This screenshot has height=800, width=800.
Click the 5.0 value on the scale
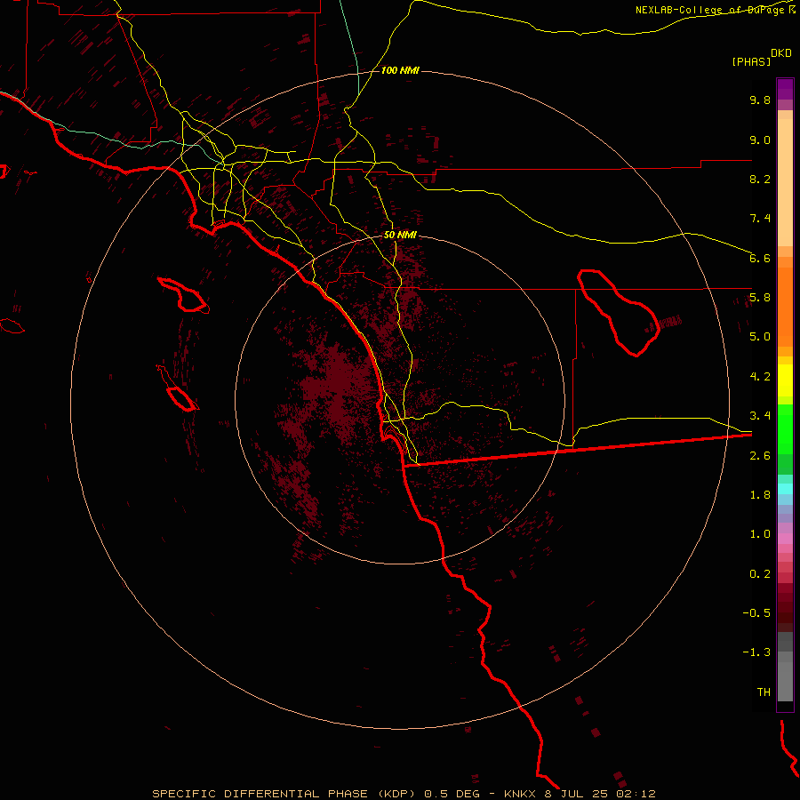tap(760, 337)
